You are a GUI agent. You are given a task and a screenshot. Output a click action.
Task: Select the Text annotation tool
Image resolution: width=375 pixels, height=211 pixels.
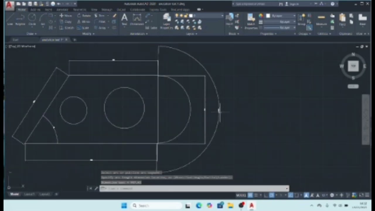point(124,19)
